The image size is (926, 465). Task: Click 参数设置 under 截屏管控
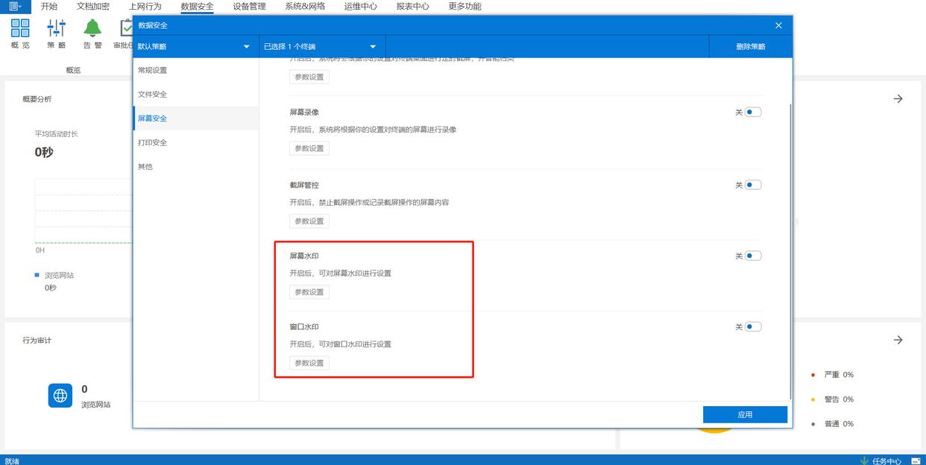309,221
